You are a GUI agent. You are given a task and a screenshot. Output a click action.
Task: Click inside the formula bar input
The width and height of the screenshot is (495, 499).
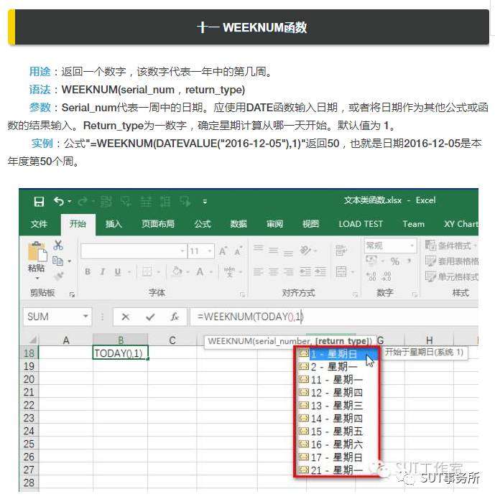tap(334, 317)
